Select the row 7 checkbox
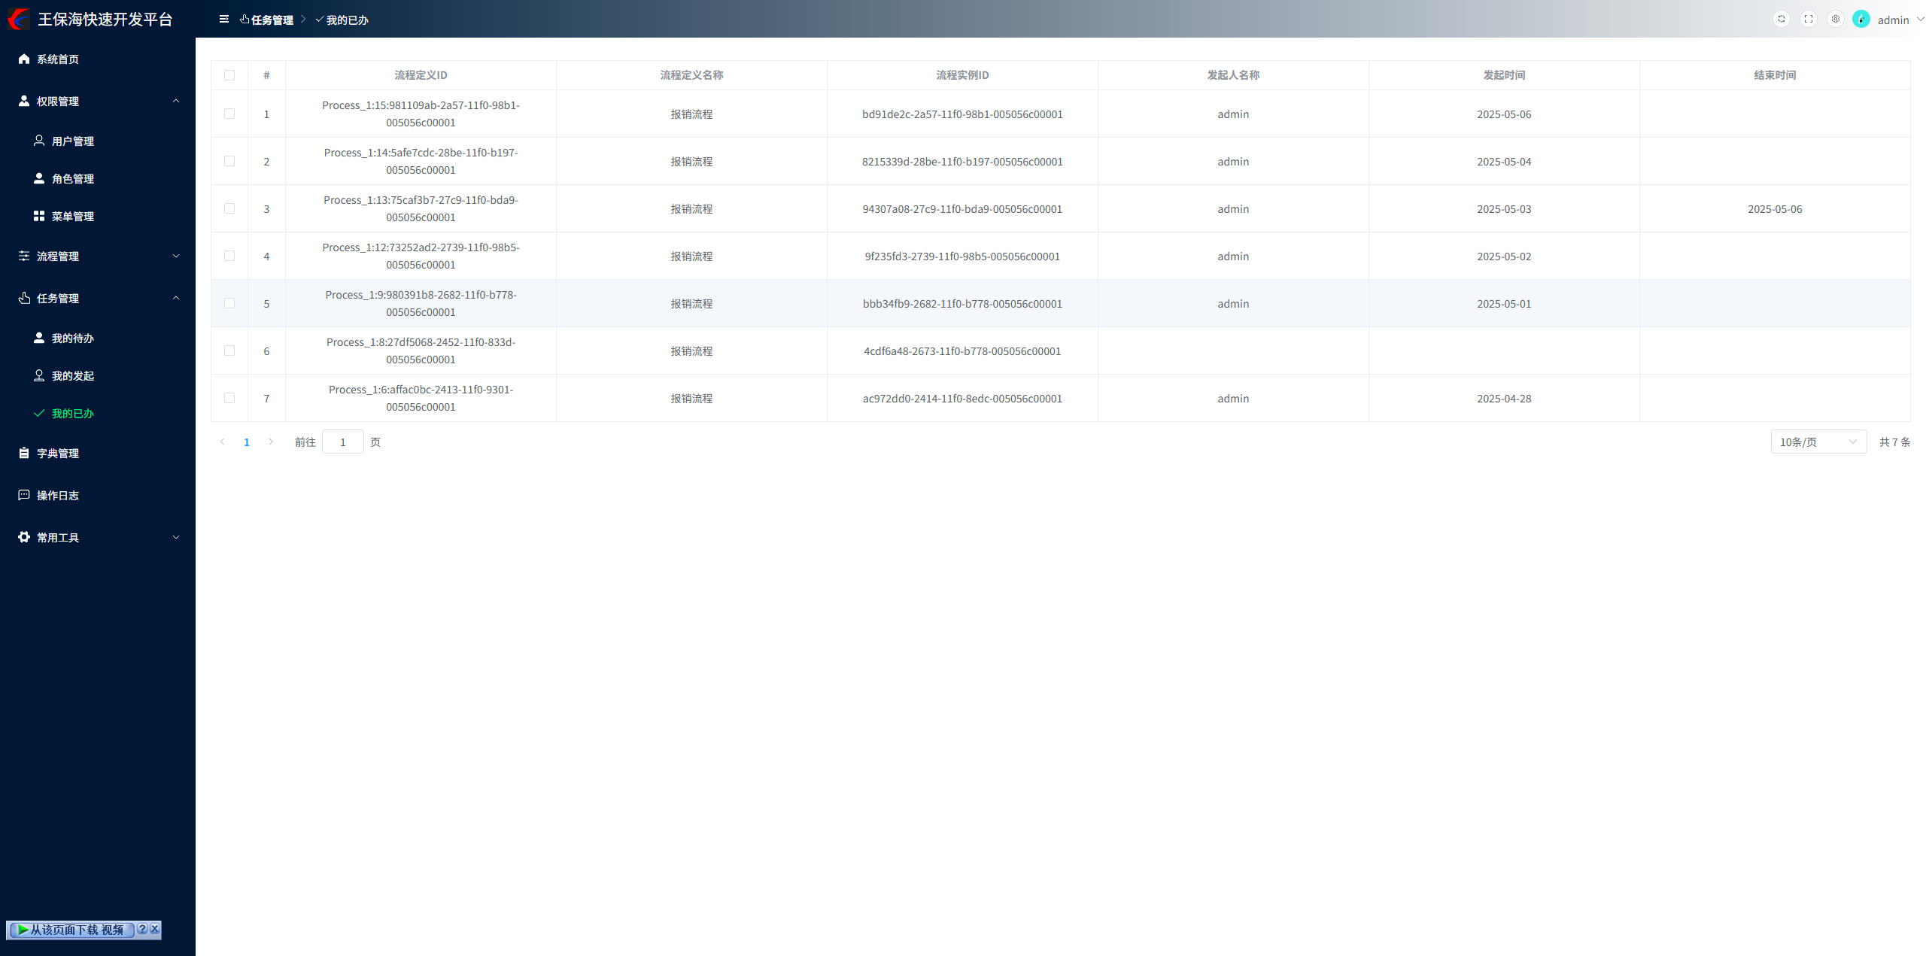Viewport: 1926px width, 956px height. tap(229, 398)
